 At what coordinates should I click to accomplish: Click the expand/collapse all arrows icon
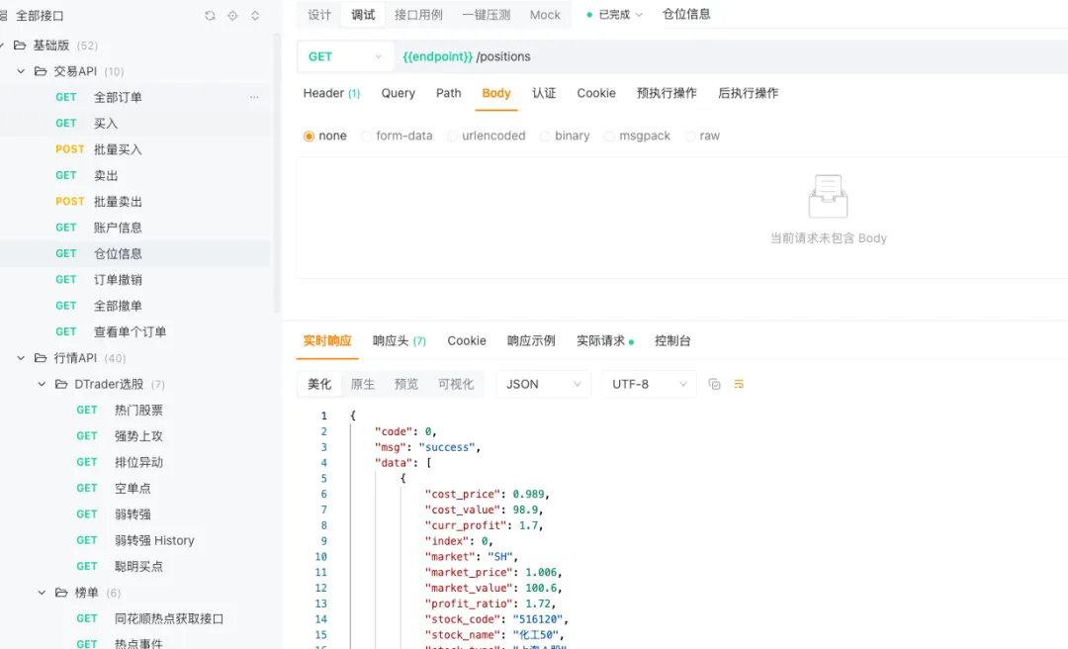tap(255, 16)
